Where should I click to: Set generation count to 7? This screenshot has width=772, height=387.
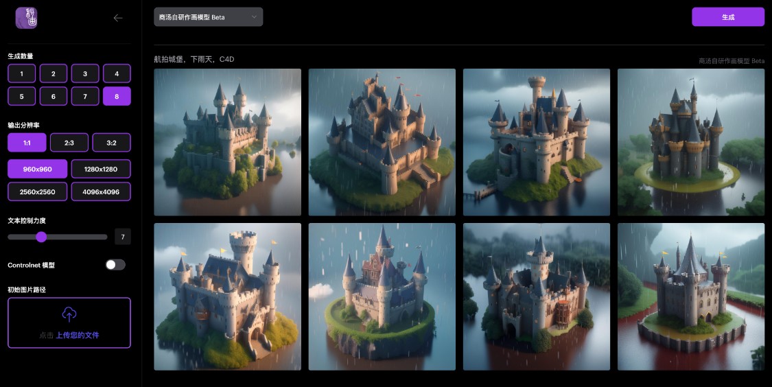click(x=85, y=96)
